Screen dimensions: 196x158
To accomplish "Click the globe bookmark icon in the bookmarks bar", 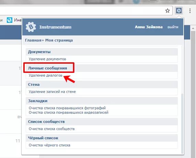I will (10, 20).
